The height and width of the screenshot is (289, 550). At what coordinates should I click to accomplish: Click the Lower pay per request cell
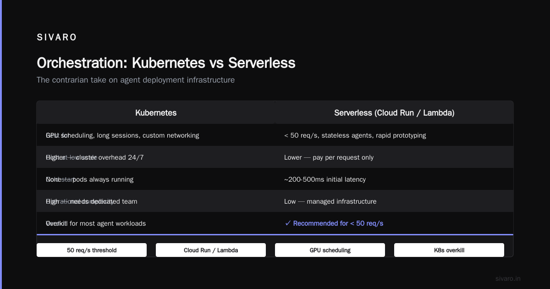tap(394, 157)
